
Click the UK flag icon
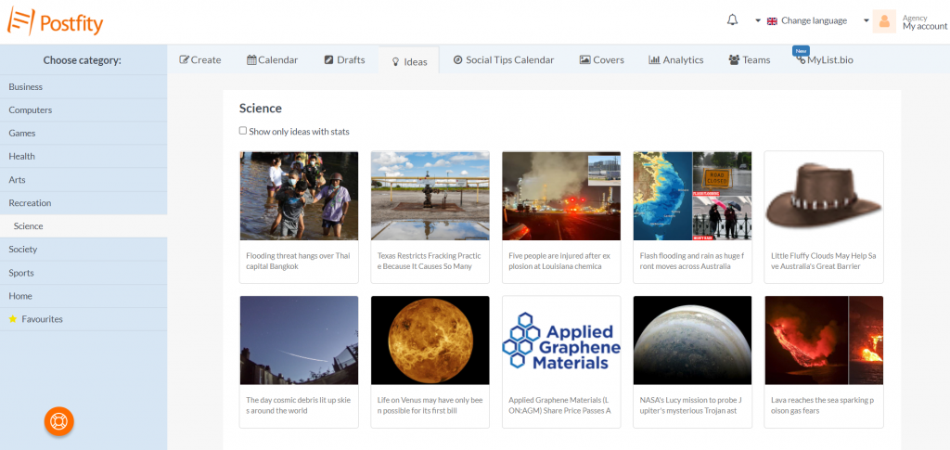pos(772,20)
